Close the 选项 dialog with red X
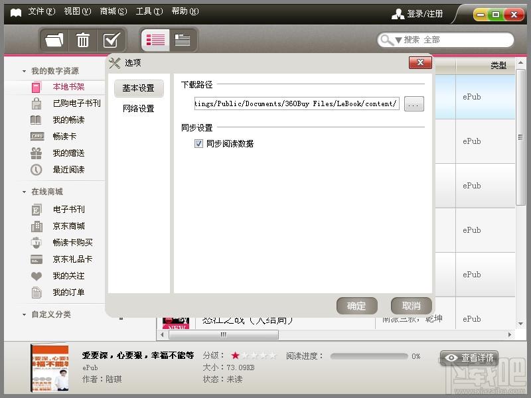This screenshot has width=531, height=398. (420, 62)
